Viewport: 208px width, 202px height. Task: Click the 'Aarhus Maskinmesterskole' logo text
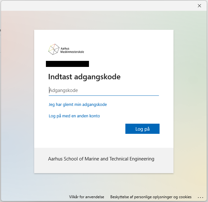72,50
